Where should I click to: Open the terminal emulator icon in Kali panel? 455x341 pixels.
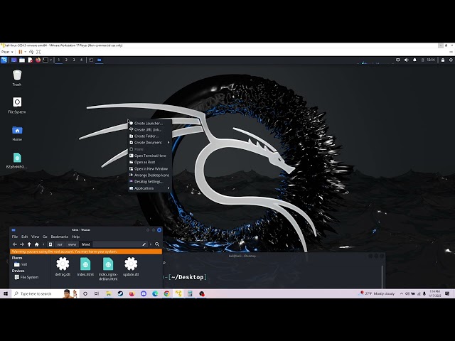45,60
